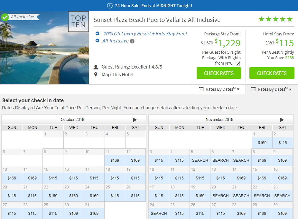This screenshot has height=219, width=298.
Task: Select October 11 check-in at $169
Action: pos(115,160)
